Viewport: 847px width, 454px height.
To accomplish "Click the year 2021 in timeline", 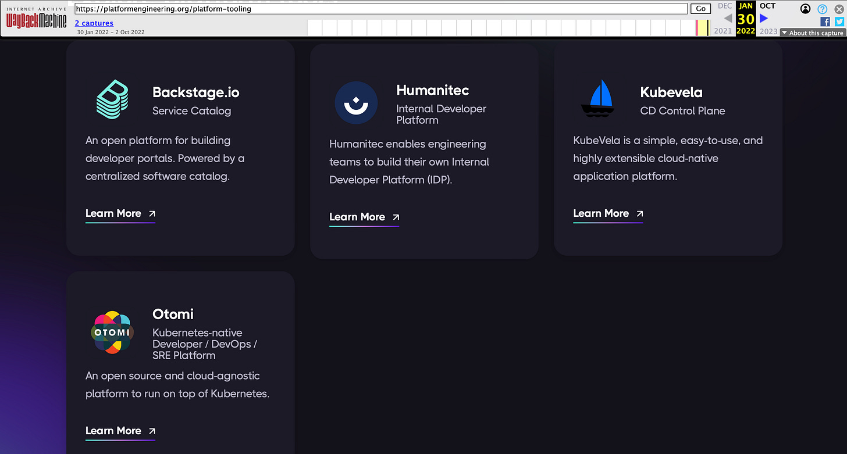I will point(723,31).
